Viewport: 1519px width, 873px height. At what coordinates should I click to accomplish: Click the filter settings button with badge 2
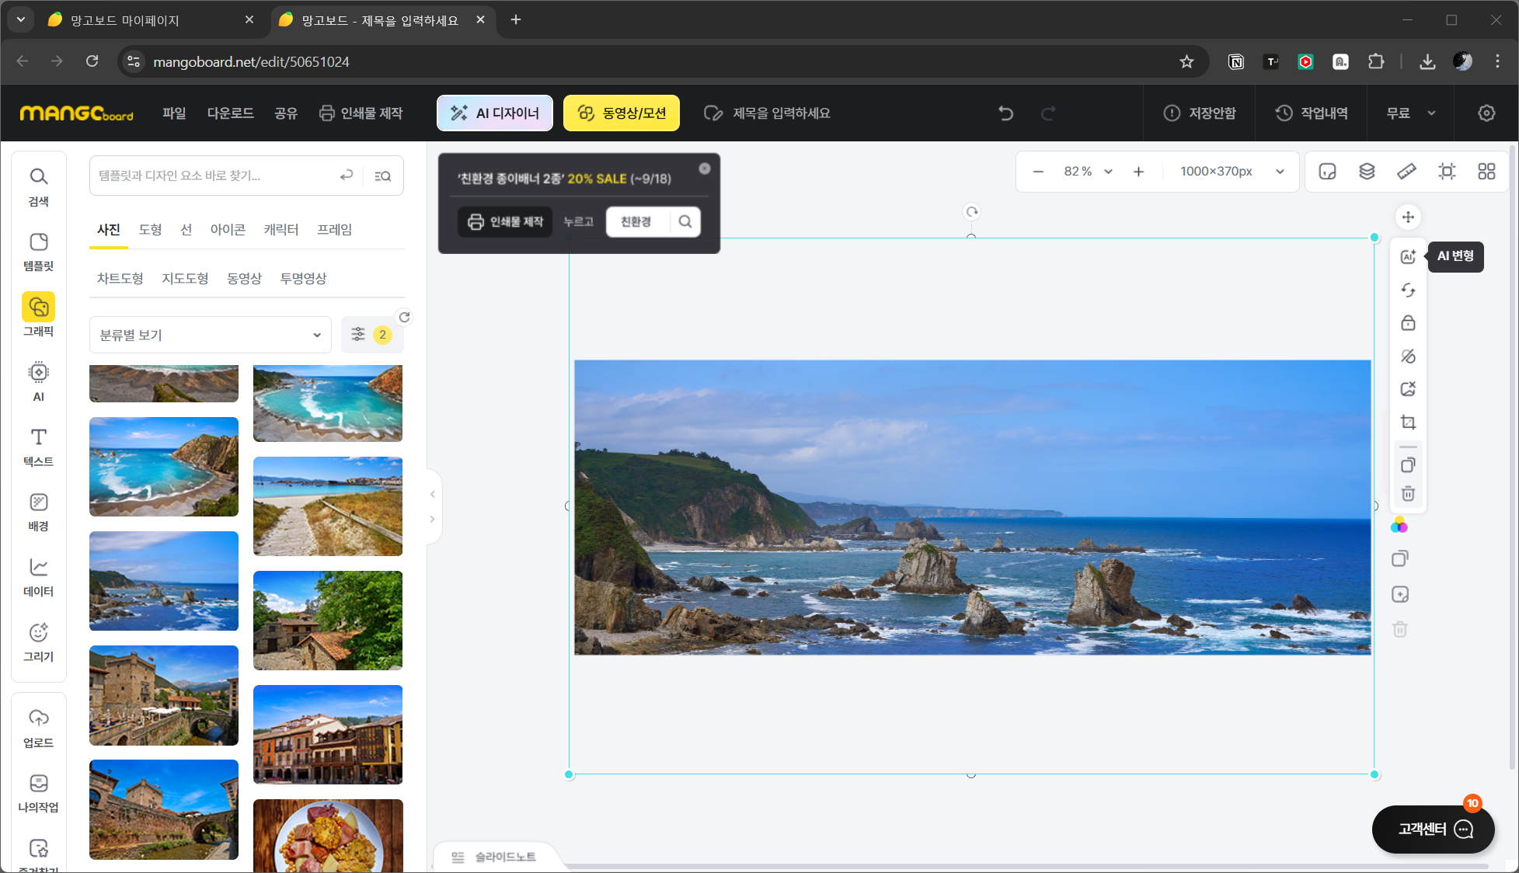tap(371, 335)
